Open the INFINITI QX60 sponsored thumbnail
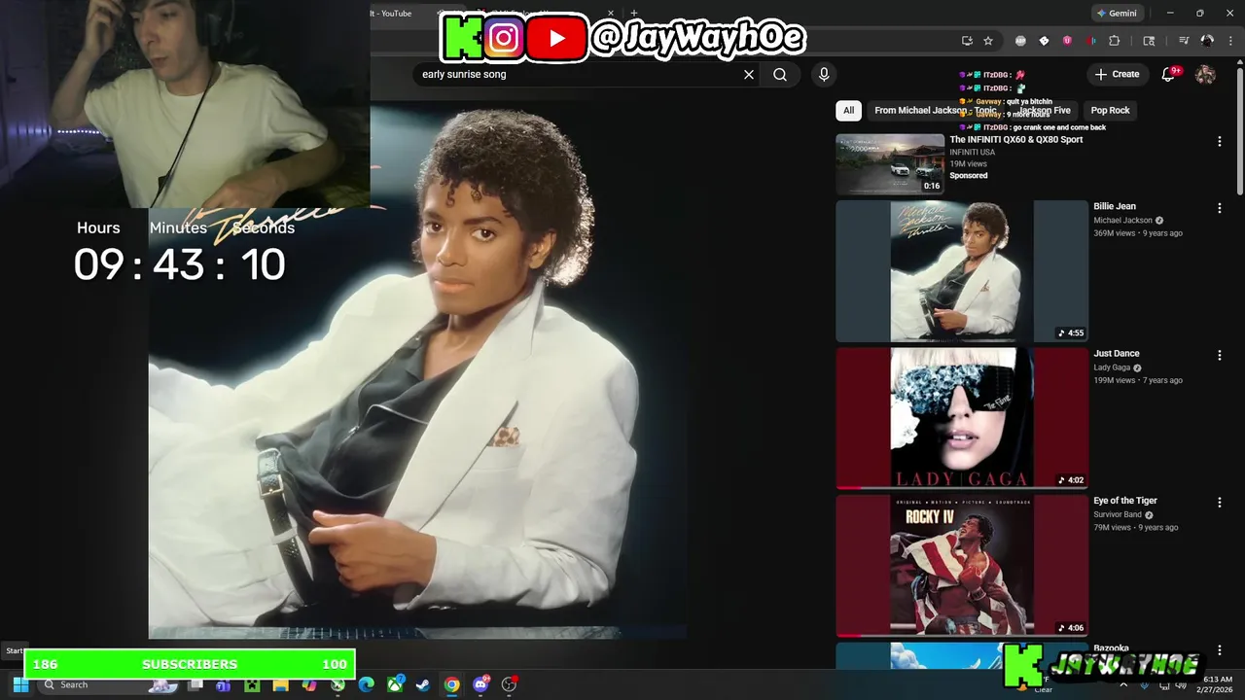This screenshot has width=1245, height=700. [890, 164]
